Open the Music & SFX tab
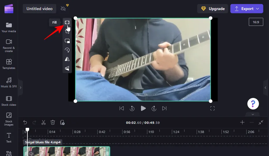This screenshot has height=156, width=269. pyautogui.click(x=9, y=82)
